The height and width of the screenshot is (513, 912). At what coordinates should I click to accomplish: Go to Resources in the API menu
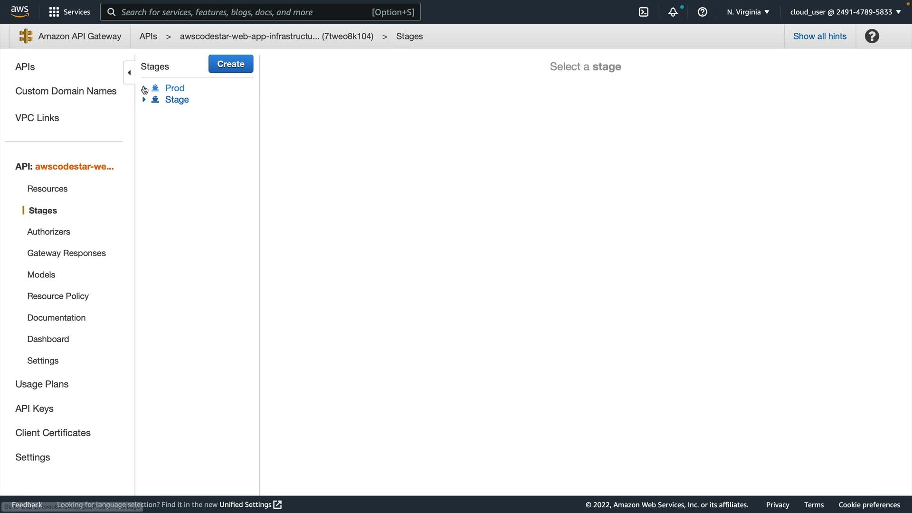pos(47,189)
